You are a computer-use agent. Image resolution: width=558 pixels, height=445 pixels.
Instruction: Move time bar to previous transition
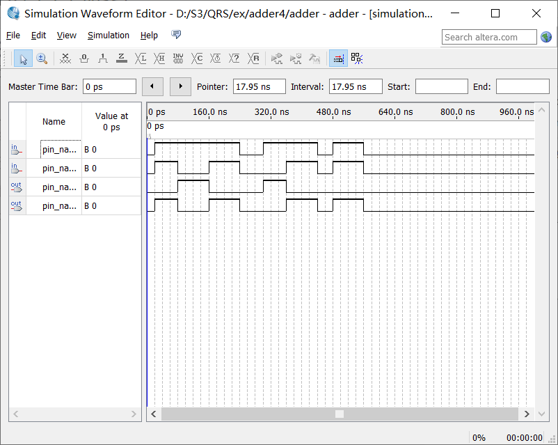[152, 86]
